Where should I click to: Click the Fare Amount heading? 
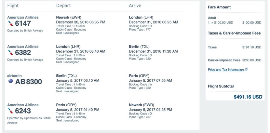pos(219,7)
